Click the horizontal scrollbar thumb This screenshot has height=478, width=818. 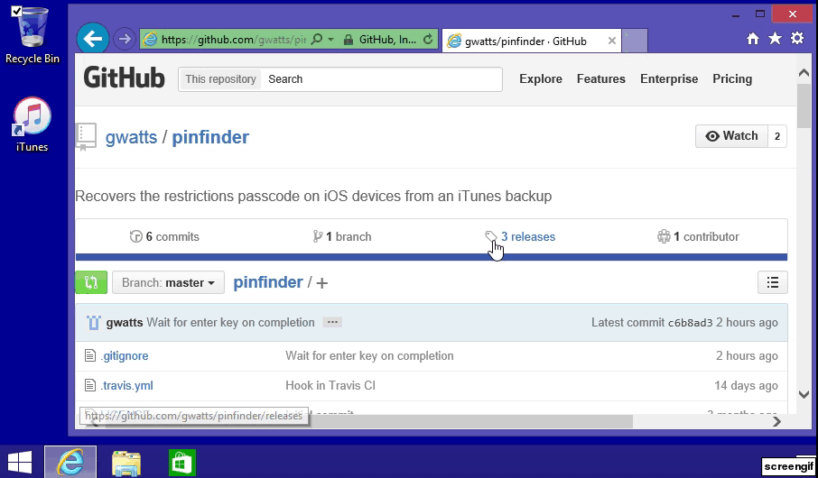click(x=369, y=421)
